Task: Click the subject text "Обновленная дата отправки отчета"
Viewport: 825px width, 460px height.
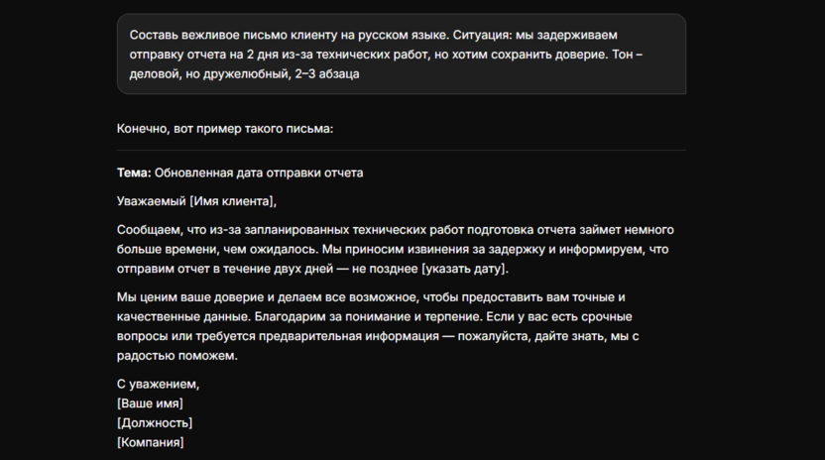Action: pyautogui.click(x=259, y=172)
